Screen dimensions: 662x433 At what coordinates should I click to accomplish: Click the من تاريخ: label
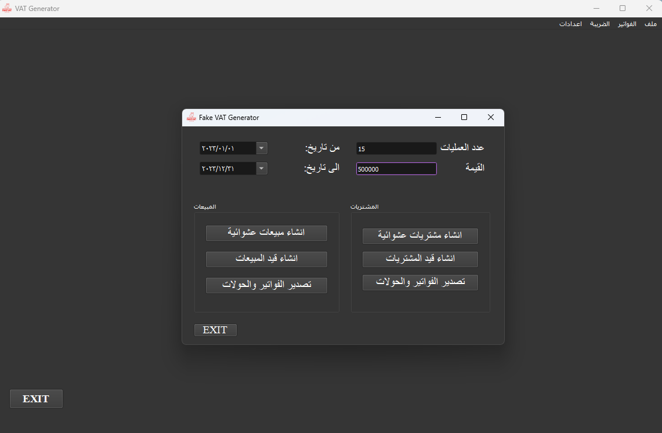[x=323, y=148]
